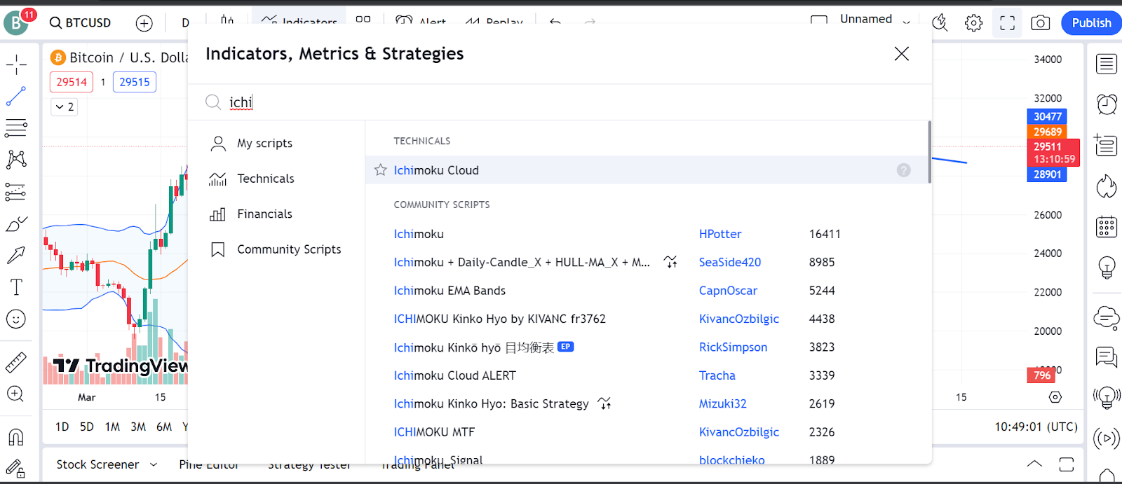This screenshot has width=1122, height=484.
Task: Toggle fullscreen mode
Action: click(1008, 23)
